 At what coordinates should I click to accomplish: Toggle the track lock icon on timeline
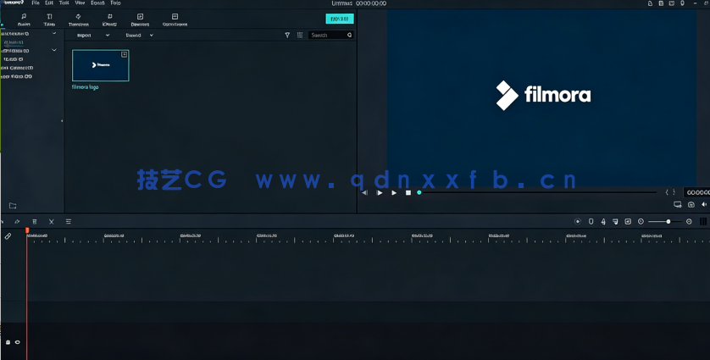(x=8, y=342)
